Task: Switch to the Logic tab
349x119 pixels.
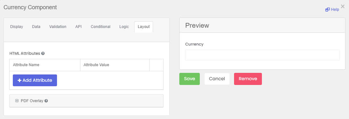Action: tap(124, 27)
